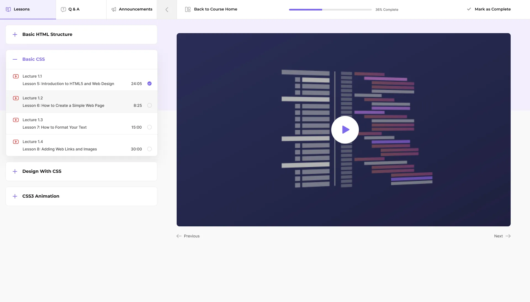The width and height of the screenshot is (530, 302).
Task: Click the Previous left arrow icon
Action: point(179,236)
